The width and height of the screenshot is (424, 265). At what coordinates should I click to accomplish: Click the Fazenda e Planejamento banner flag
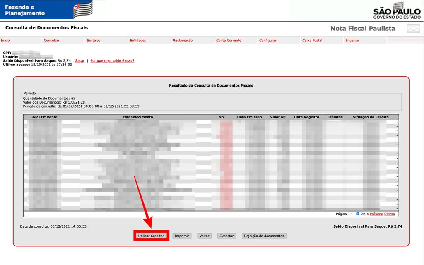pos(83,10)
